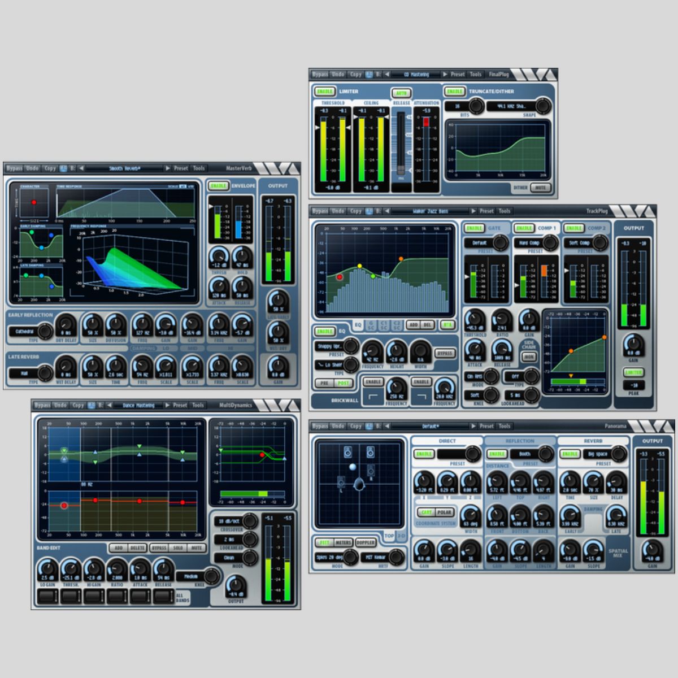Toggle the RTA button in TrackPlug
Screen dimensions: 678x678
(x=447, y=325)
